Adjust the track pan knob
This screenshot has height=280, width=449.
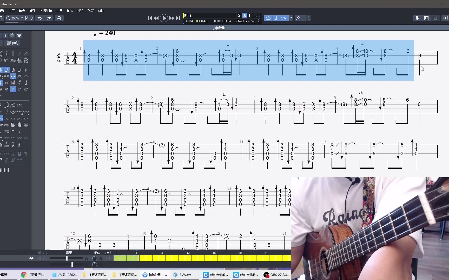pyautogui.click(x=95, y=258)
